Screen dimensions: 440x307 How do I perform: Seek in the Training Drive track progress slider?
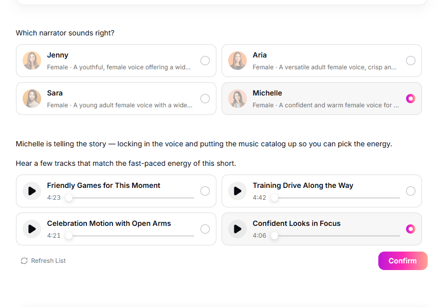(335, 198)
